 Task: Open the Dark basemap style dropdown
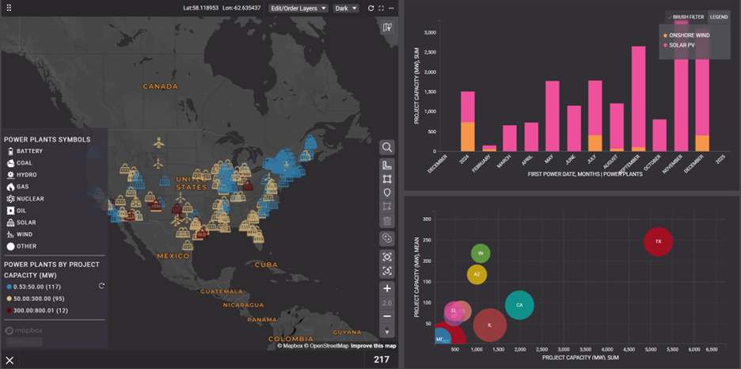pyautogui.click(x=345, y=8)
